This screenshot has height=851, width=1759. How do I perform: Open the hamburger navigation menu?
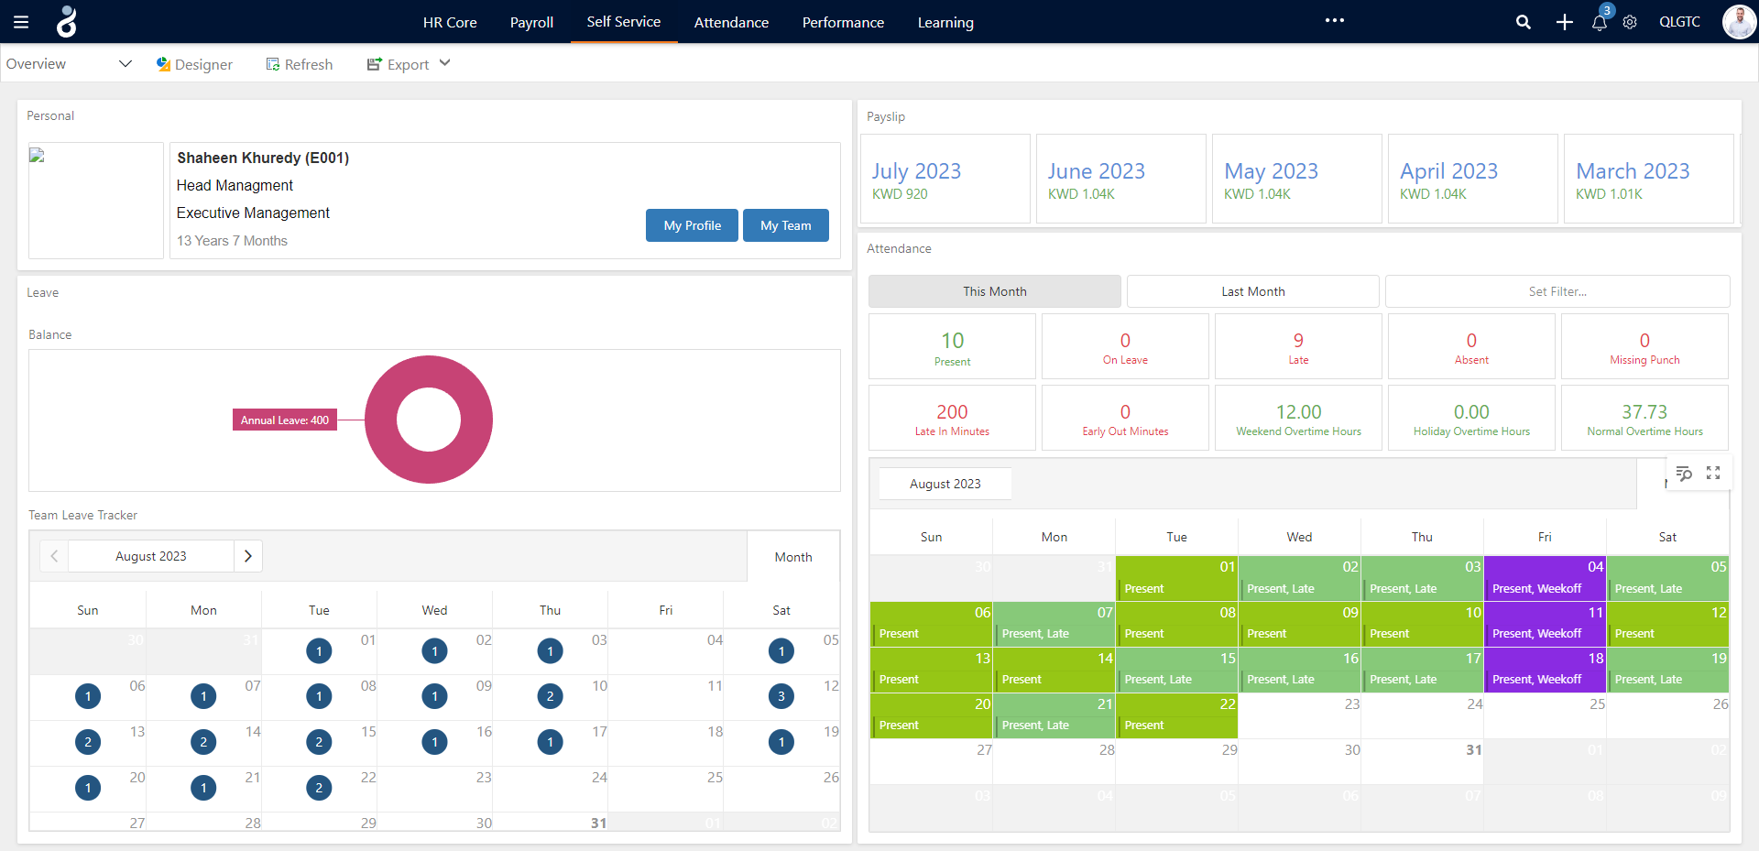(20, 22)
